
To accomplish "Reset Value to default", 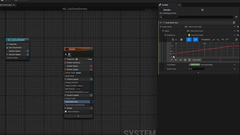I will tap(238, 31).
